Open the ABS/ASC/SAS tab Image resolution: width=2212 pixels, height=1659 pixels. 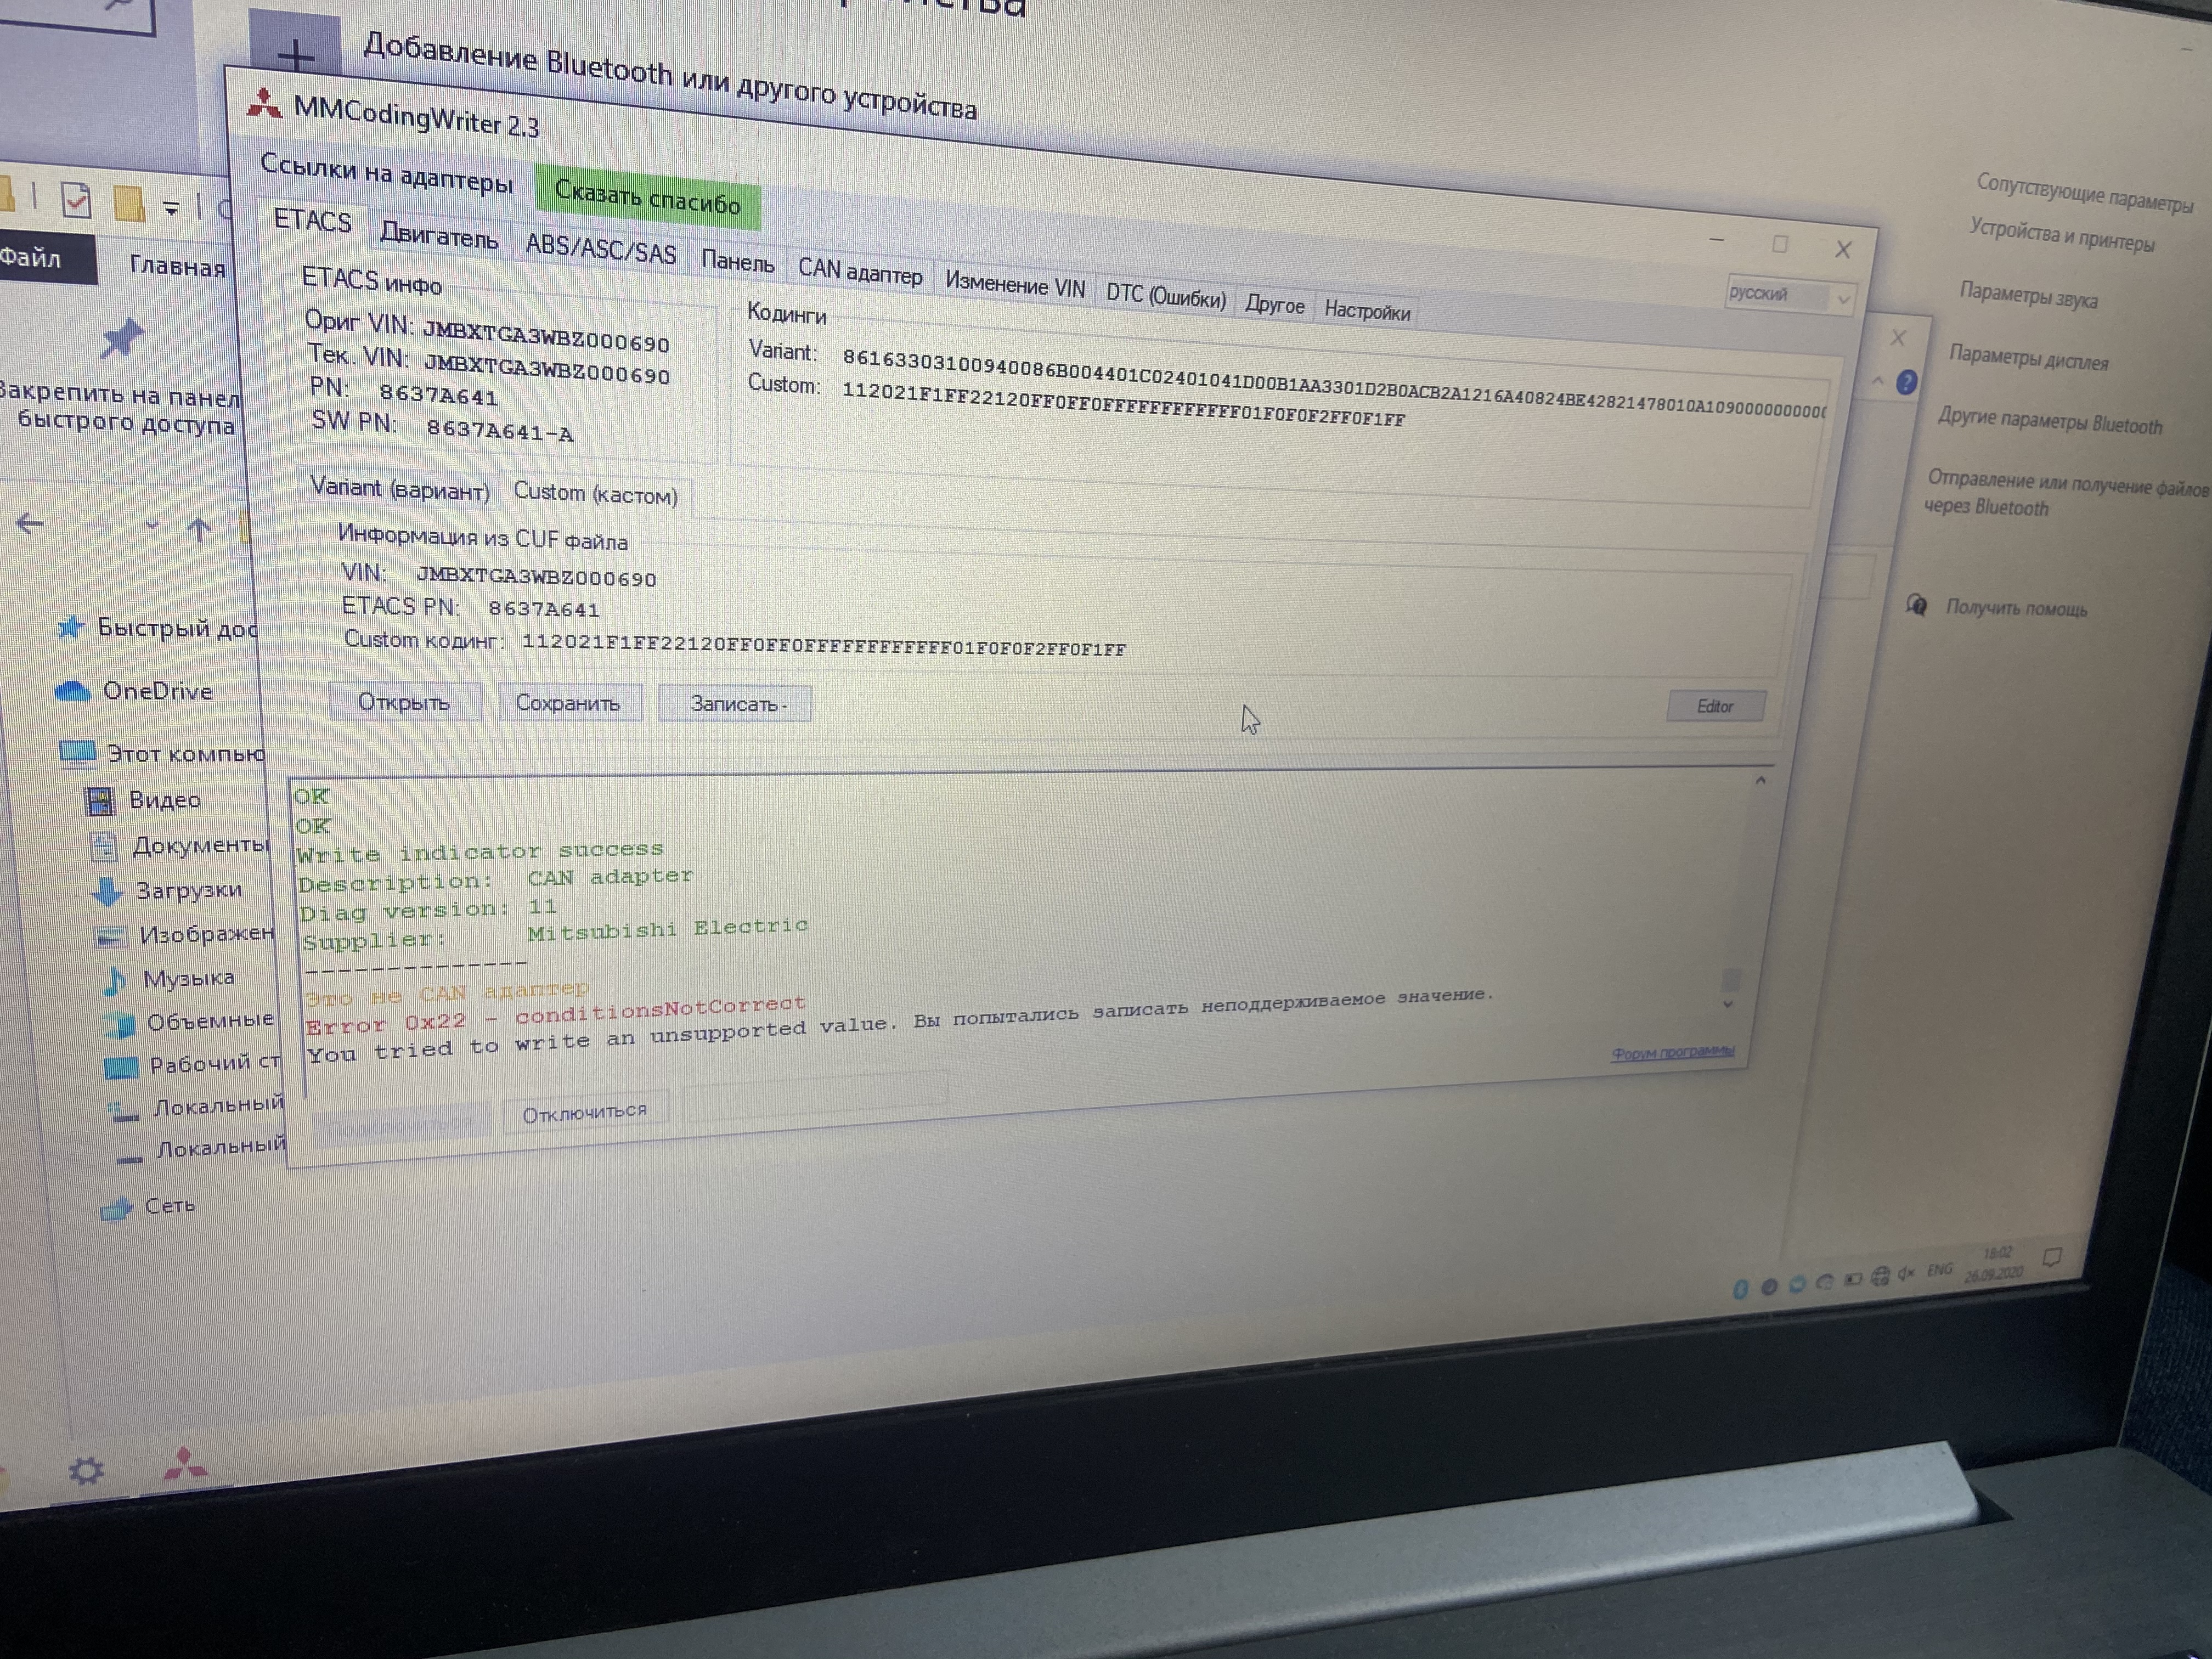click(601, 248)
